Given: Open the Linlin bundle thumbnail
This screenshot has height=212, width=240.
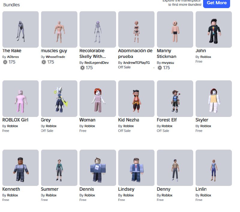Looking at the screenshot, I should pyautogui.click(x=214, y=168).
